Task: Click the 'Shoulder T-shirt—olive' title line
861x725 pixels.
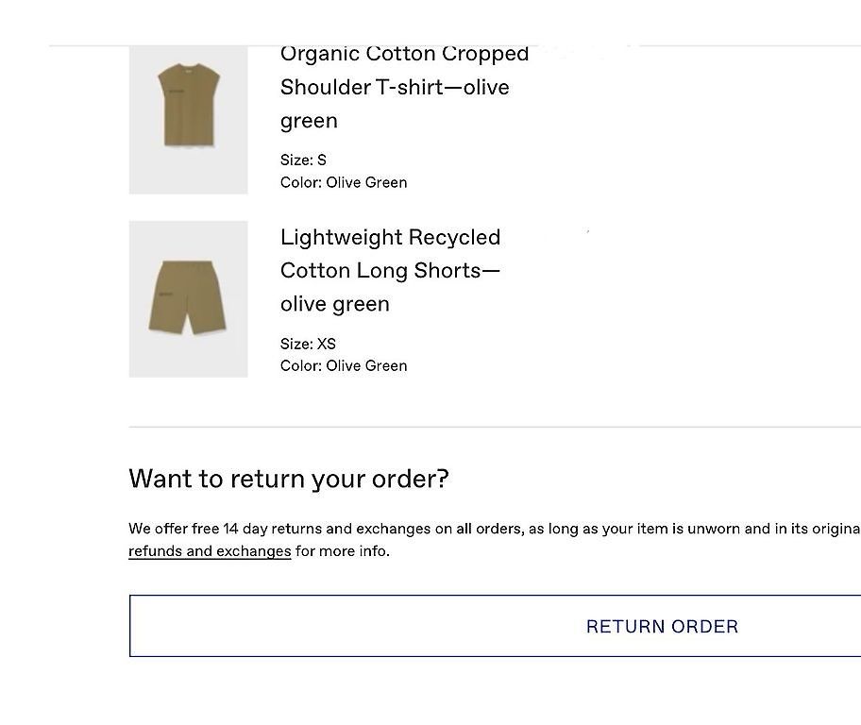Action: tap(395, 88)
